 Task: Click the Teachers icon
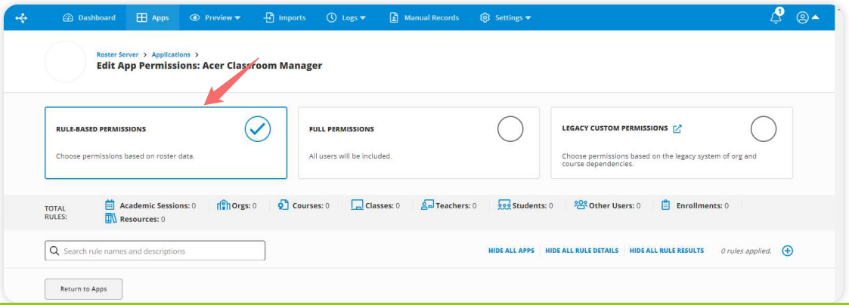[427, 205]
